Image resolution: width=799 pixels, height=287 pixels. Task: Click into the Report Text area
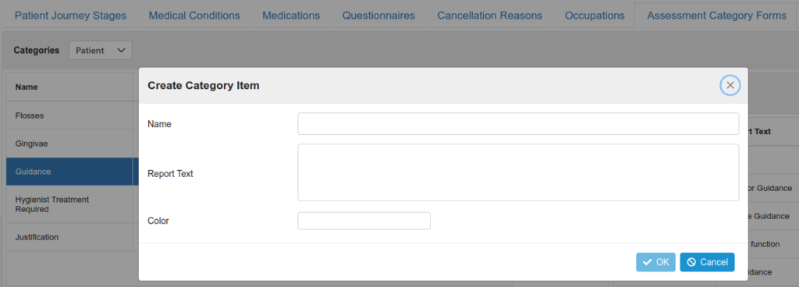point(518,172)
